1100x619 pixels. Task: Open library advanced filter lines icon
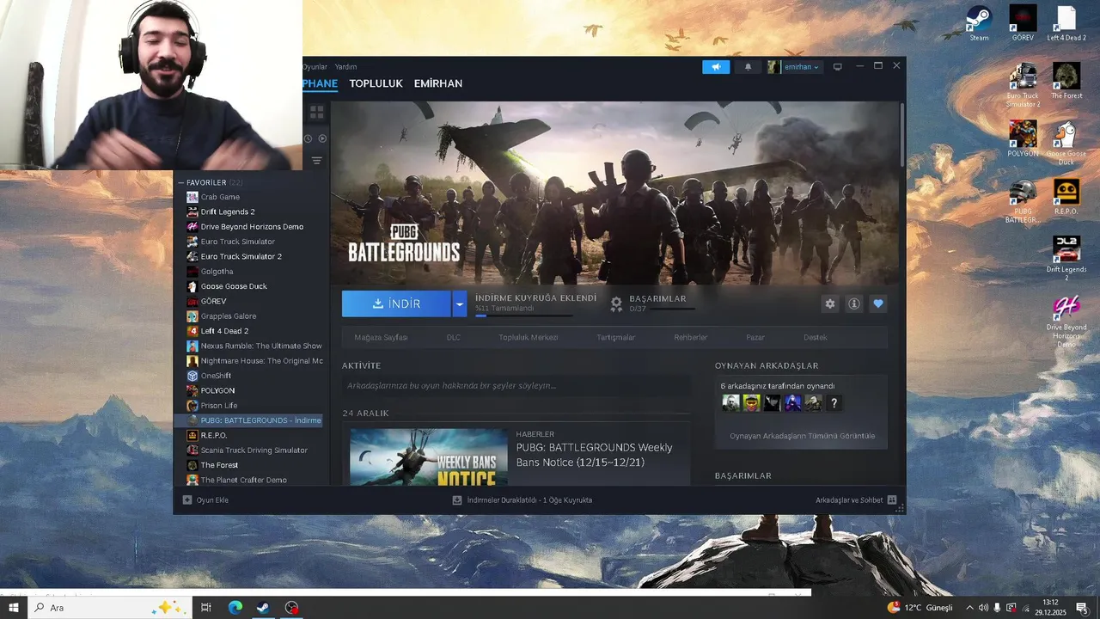(x=316, y=161)
